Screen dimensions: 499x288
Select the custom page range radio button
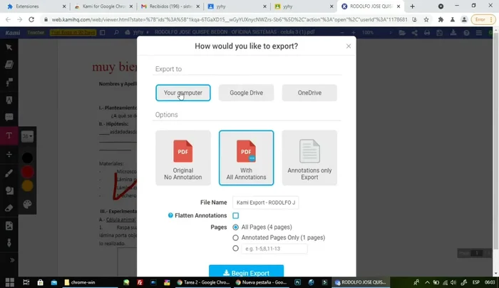point(235,248)
